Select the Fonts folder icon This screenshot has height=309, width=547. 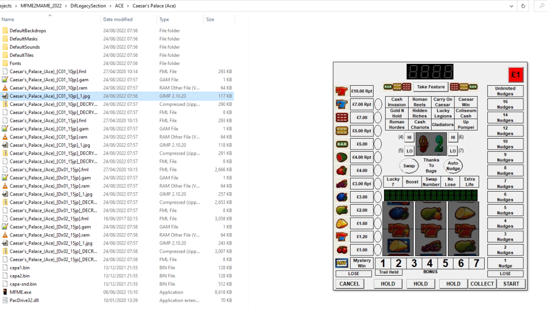(x=5, y=63)
